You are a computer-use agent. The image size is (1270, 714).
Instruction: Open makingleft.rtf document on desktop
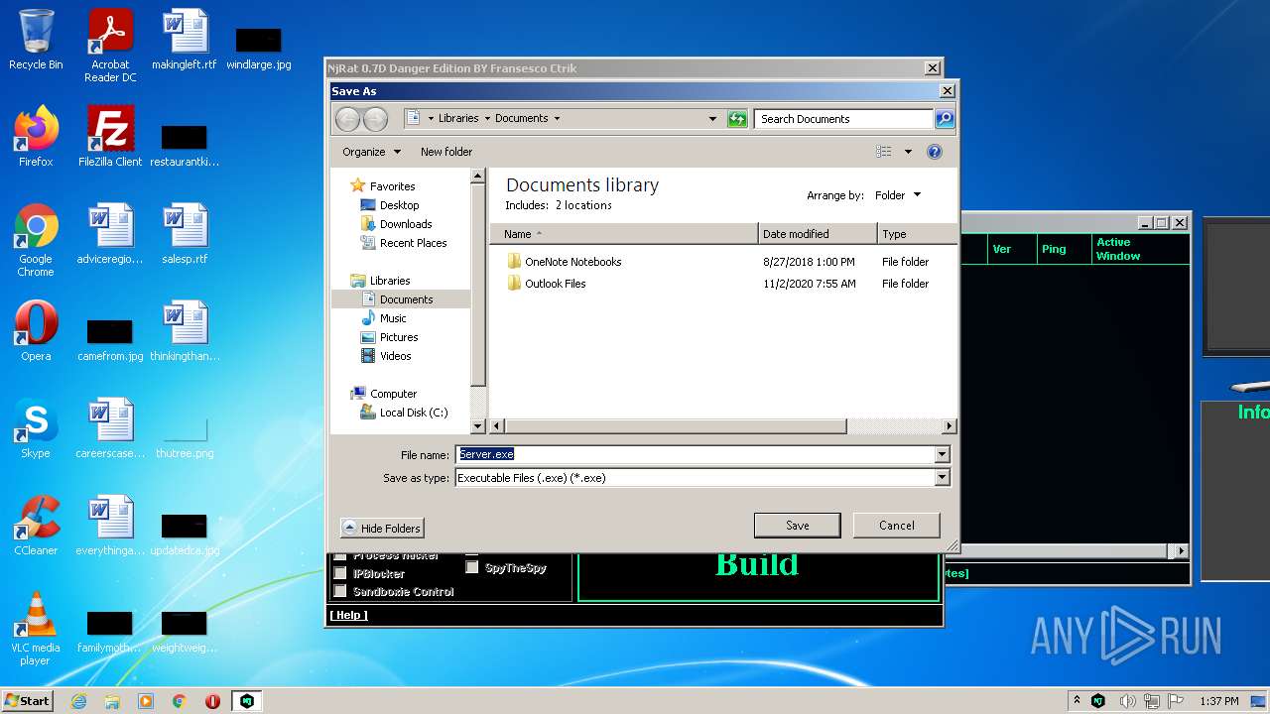coord(185,40)
